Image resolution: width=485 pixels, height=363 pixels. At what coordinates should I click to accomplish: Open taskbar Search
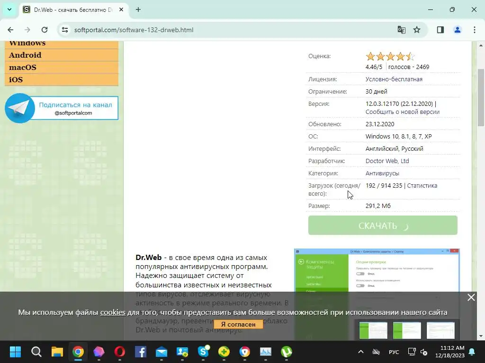coord(36,352)
